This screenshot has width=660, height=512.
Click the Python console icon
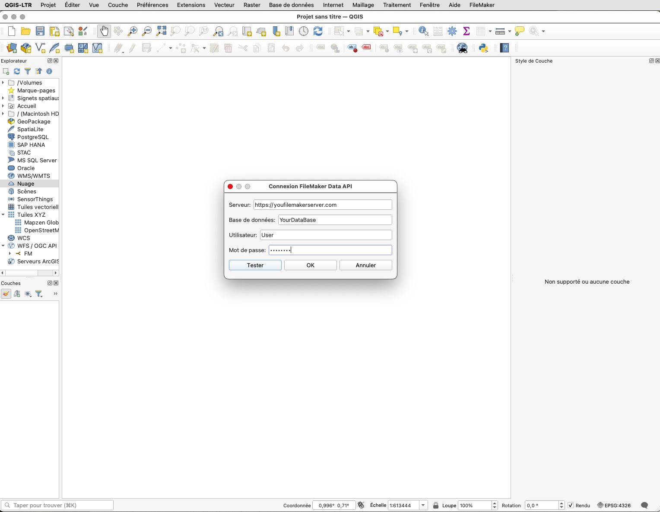click(x=483, y=48)
